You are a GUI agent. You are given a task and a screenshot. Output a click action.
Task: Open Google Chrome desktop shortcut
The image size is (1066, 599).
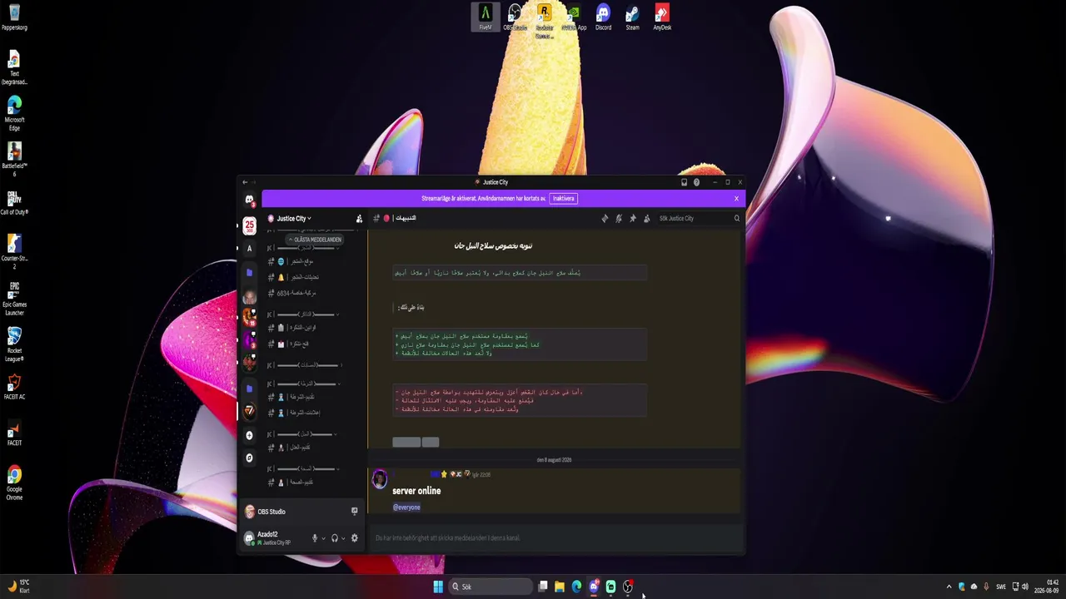[x=14, y=483]
